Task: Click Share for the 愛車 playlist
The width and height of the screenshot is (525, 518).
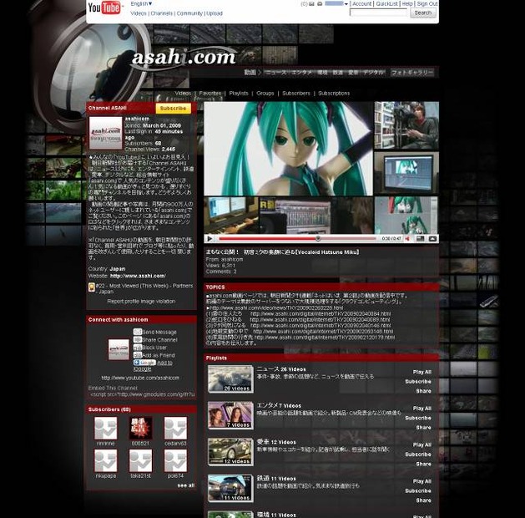Action: point(423,464)
